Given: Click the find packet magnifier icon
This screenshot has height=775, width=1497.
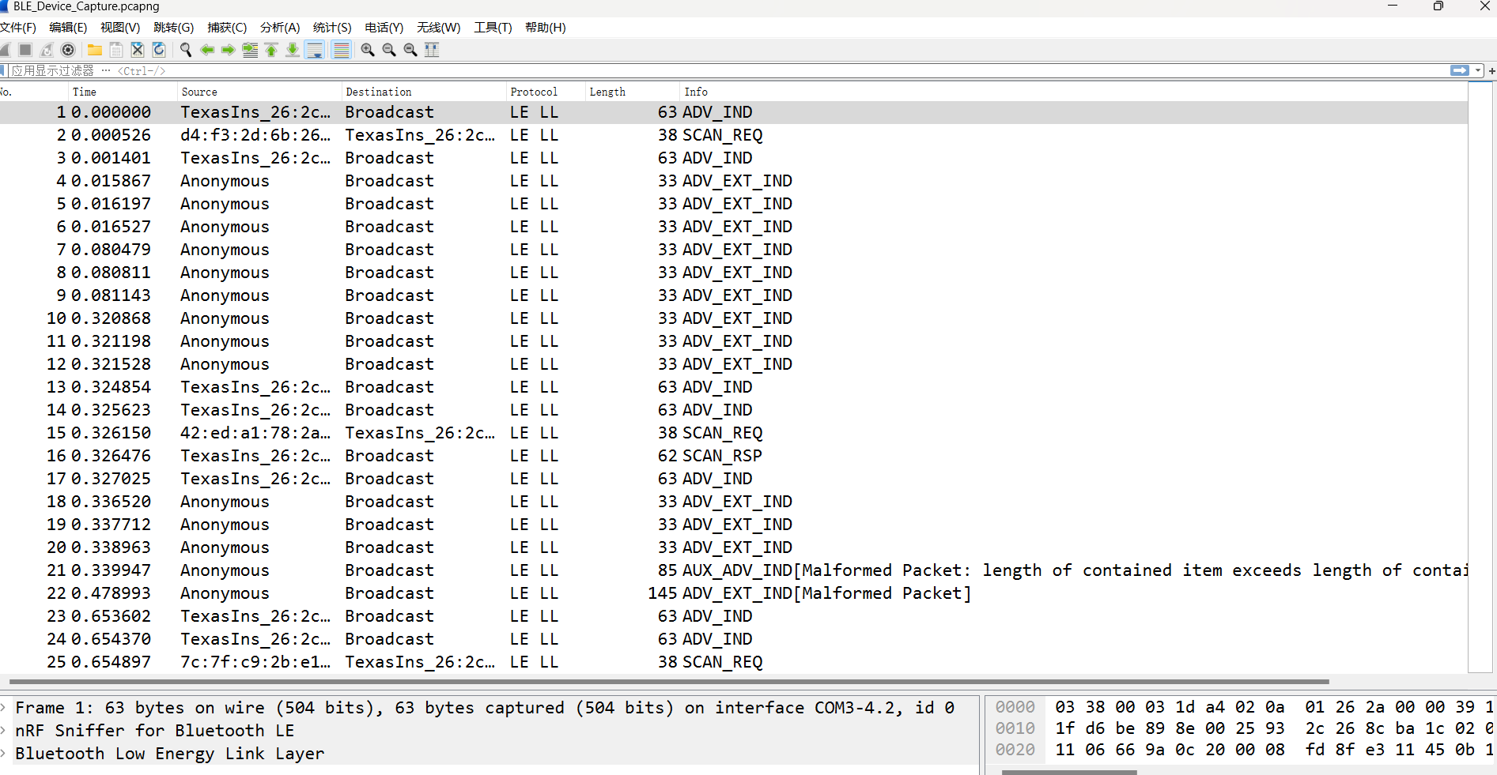Looking at the screenshot, I should tap(186, 50).
